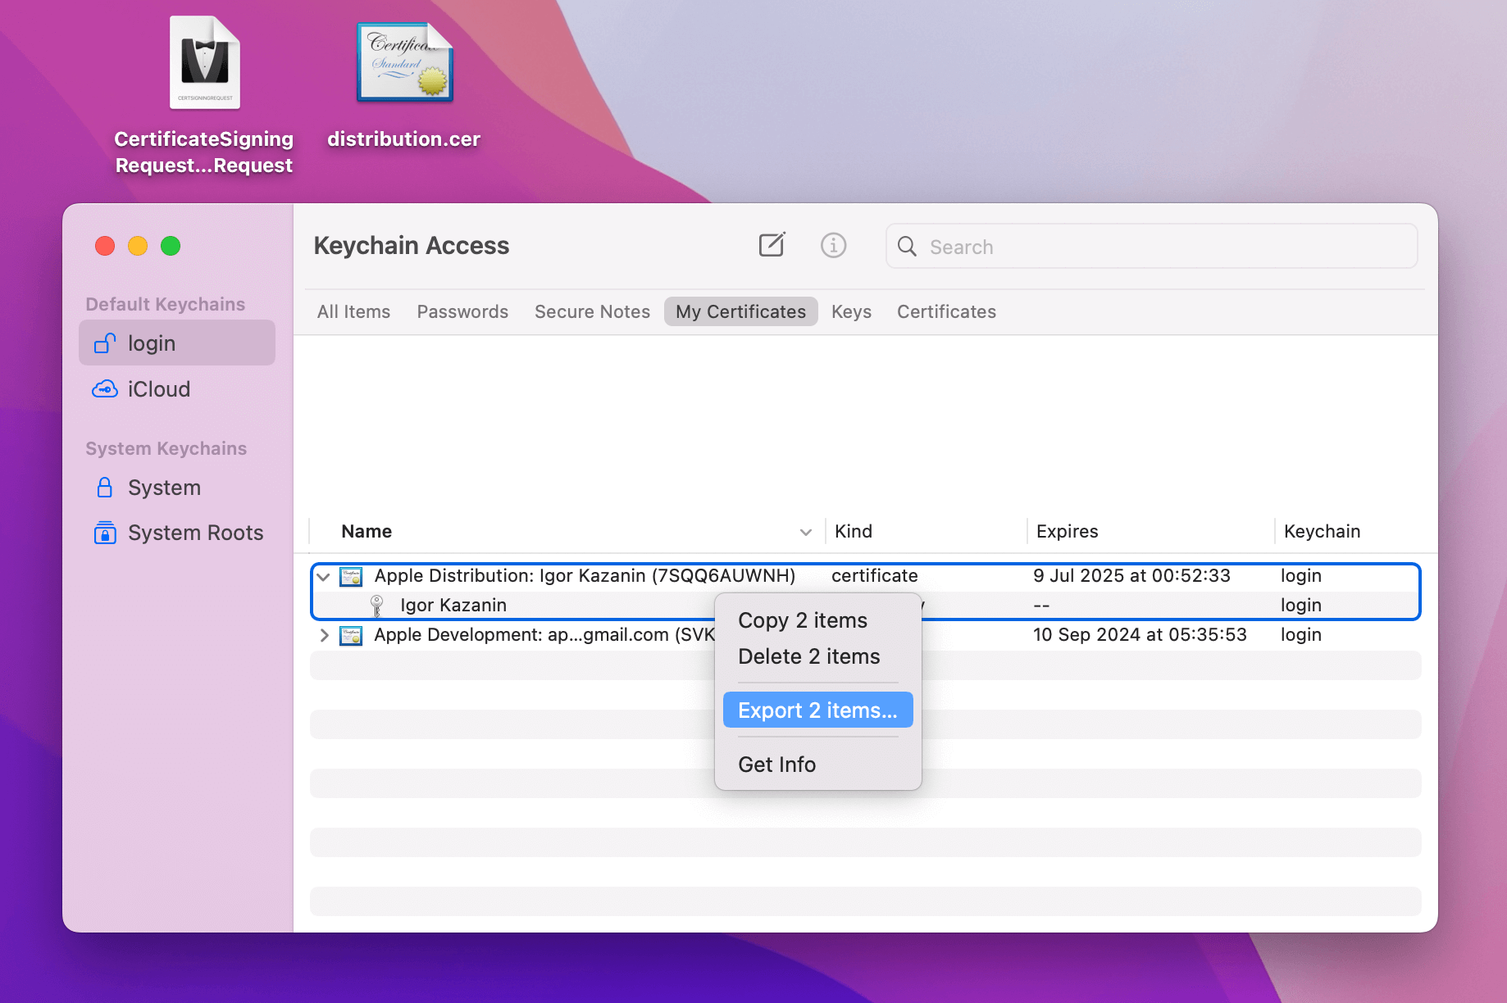Image resolution: width=1507 pixels, height=1003 pixels.
Task: Select the Apple Development certificate name
Action: tap(544, 634)
